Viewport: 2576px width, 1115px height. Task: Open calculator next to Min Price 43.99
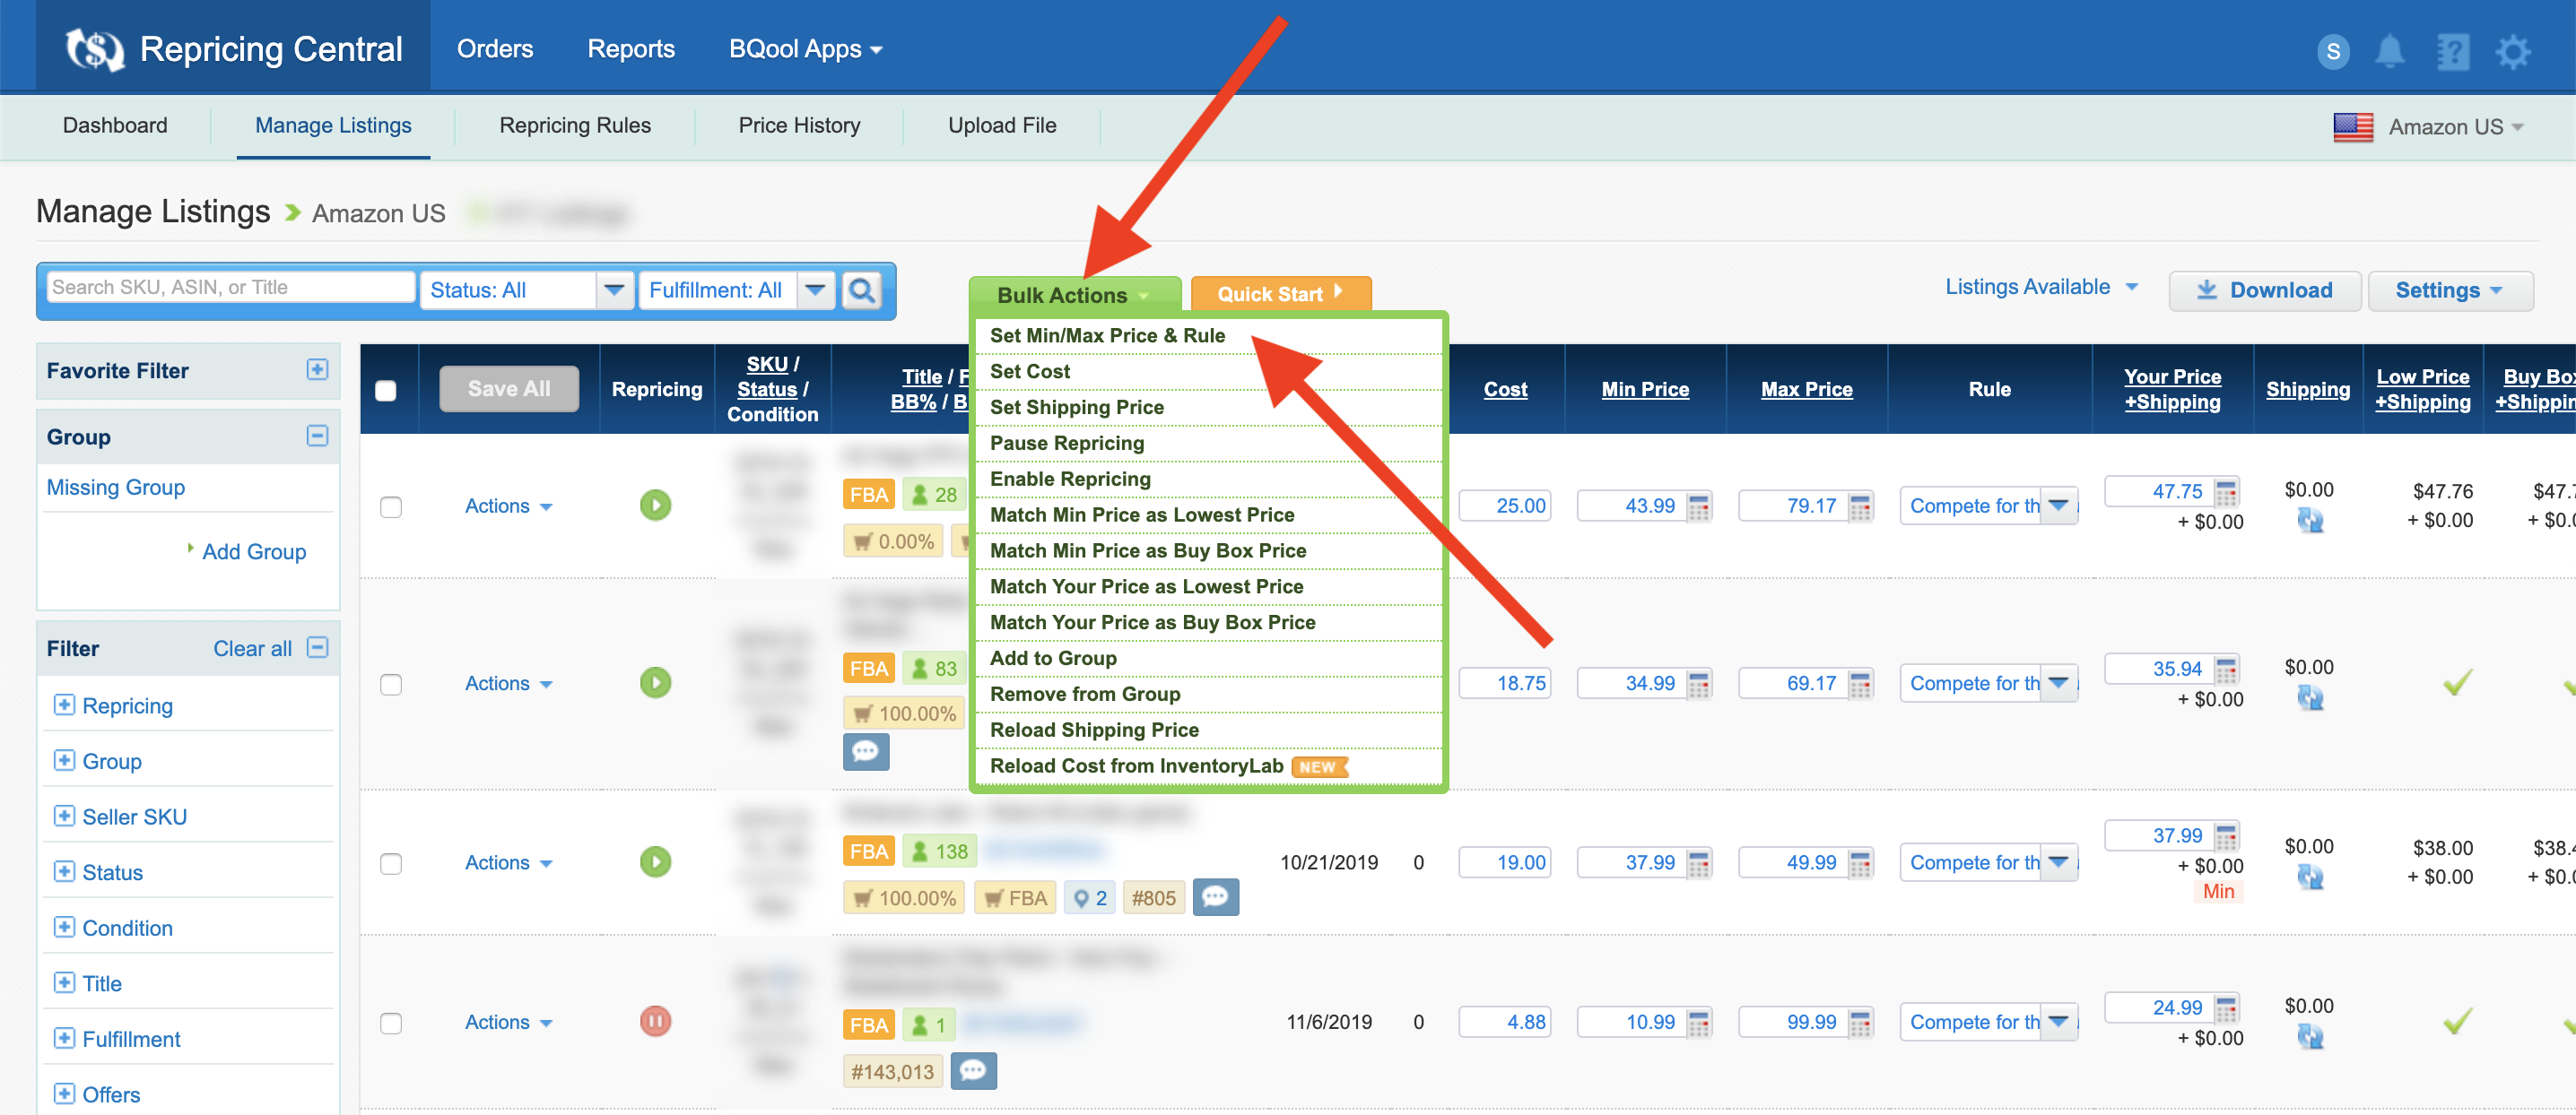1699,506
